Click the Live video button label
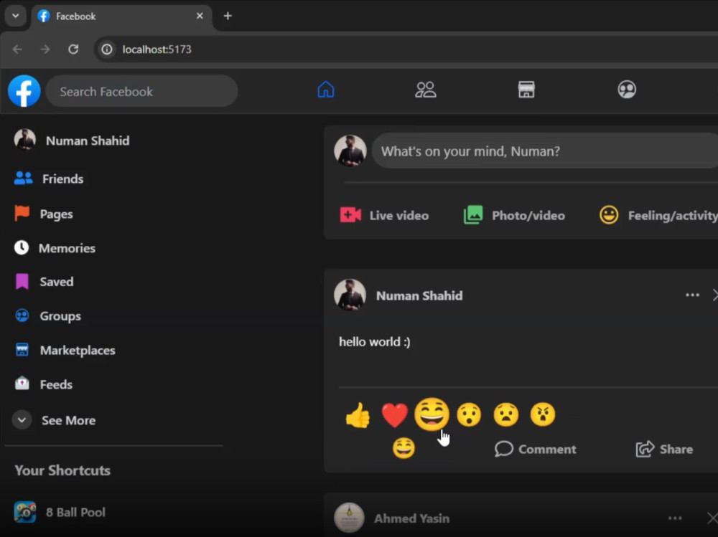This screenshot has height=537, width=718. click(x=398, y=215)
